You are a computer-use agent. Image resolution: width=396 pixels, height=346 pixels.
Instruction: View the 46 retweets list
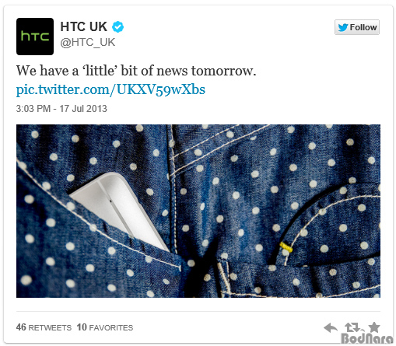[x=44, y=327]
